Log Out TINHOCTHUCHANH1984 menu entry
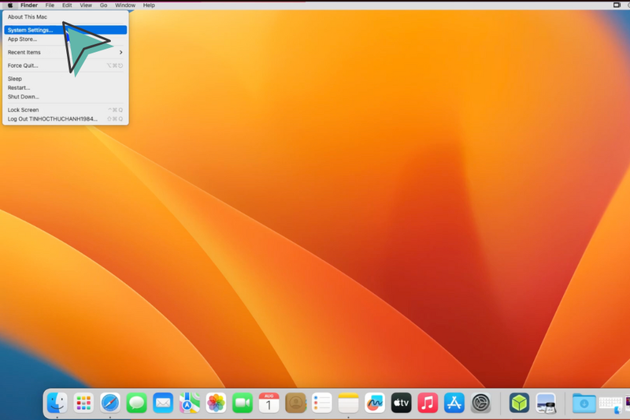The width and height of the screenshot is (630, 420). point(65,119)
